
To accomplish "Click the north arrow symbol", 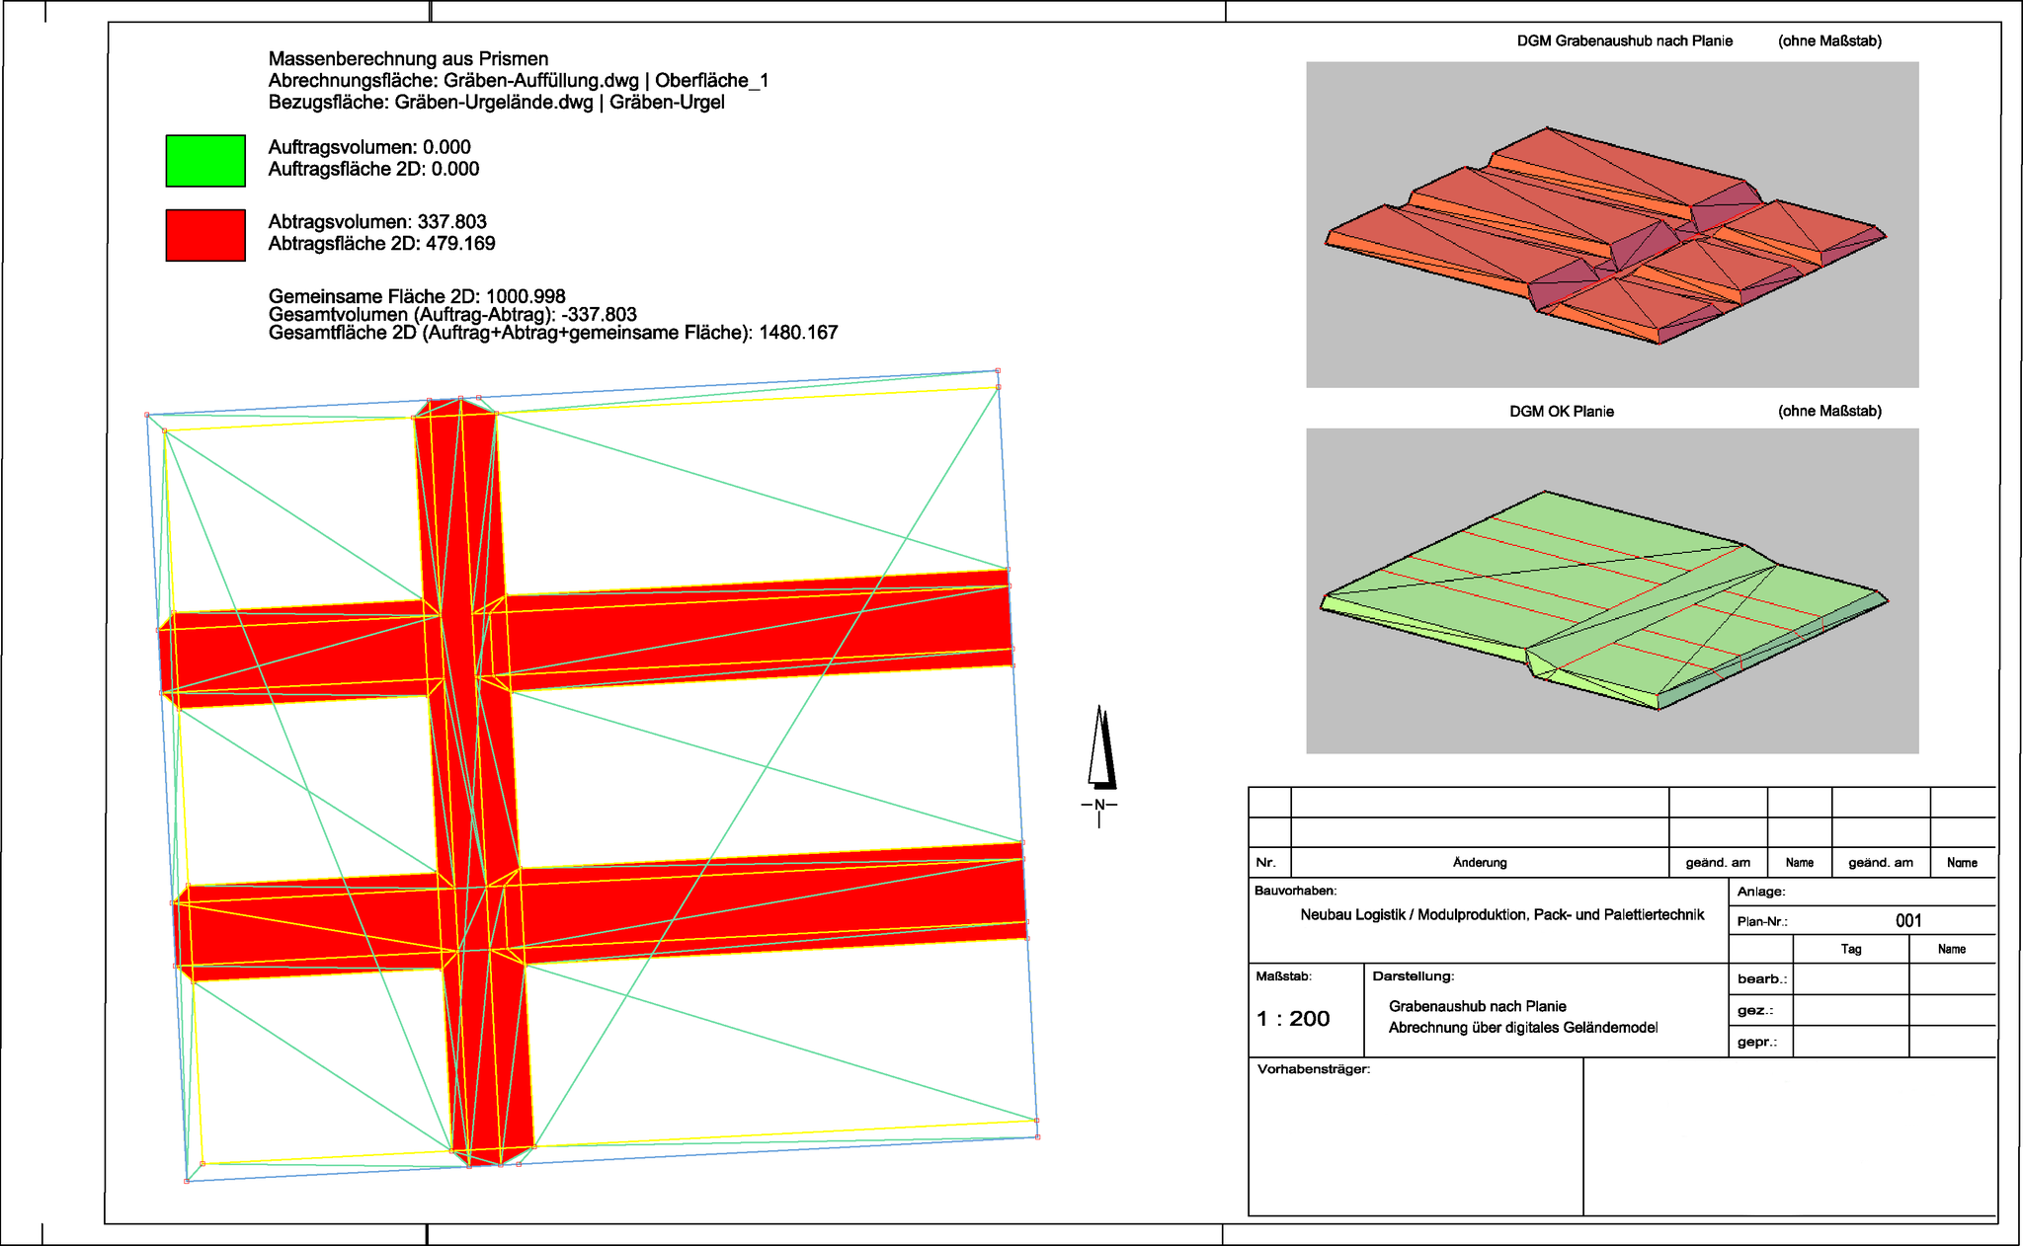I will 1100,752.
